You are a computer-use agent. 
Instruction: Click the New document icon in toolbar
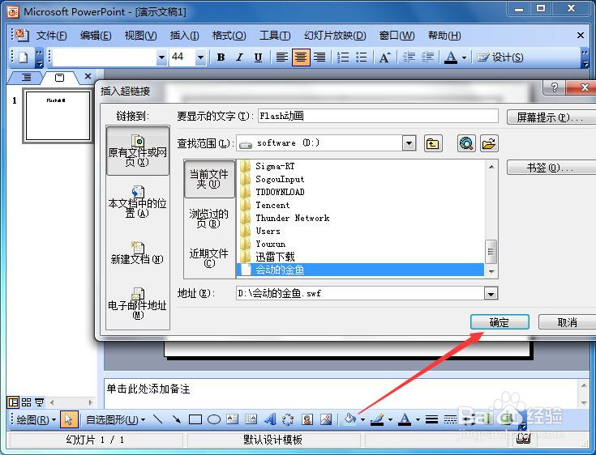[x=24, y=57]
